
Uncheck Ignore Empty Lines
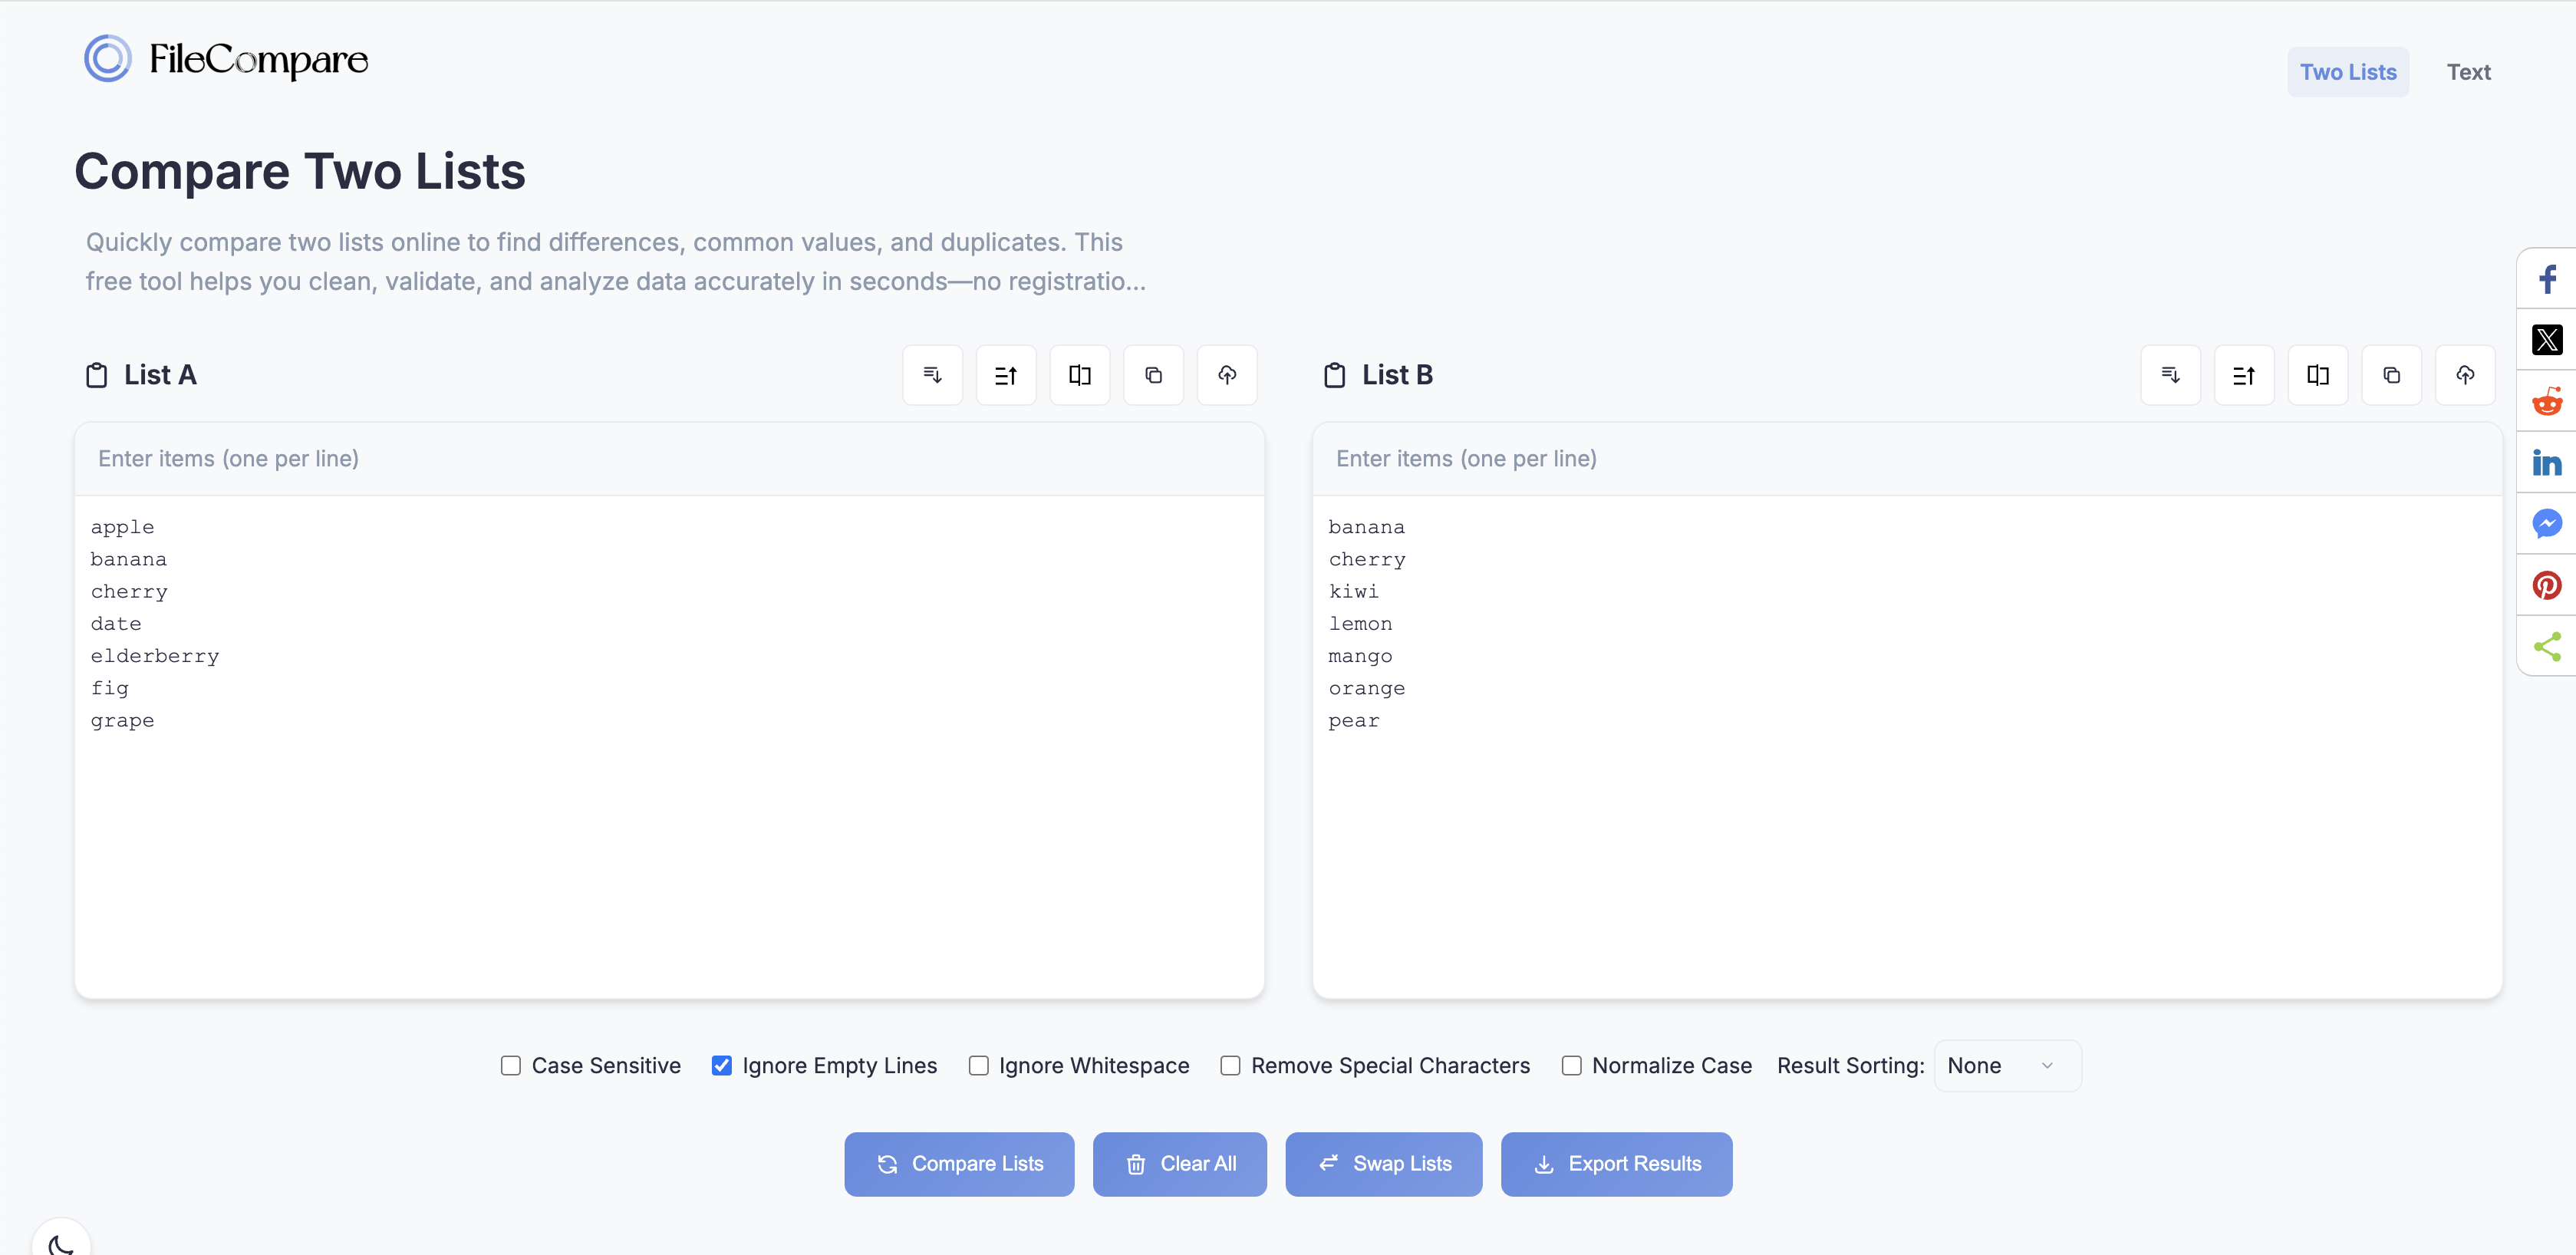click(722, 1066)
